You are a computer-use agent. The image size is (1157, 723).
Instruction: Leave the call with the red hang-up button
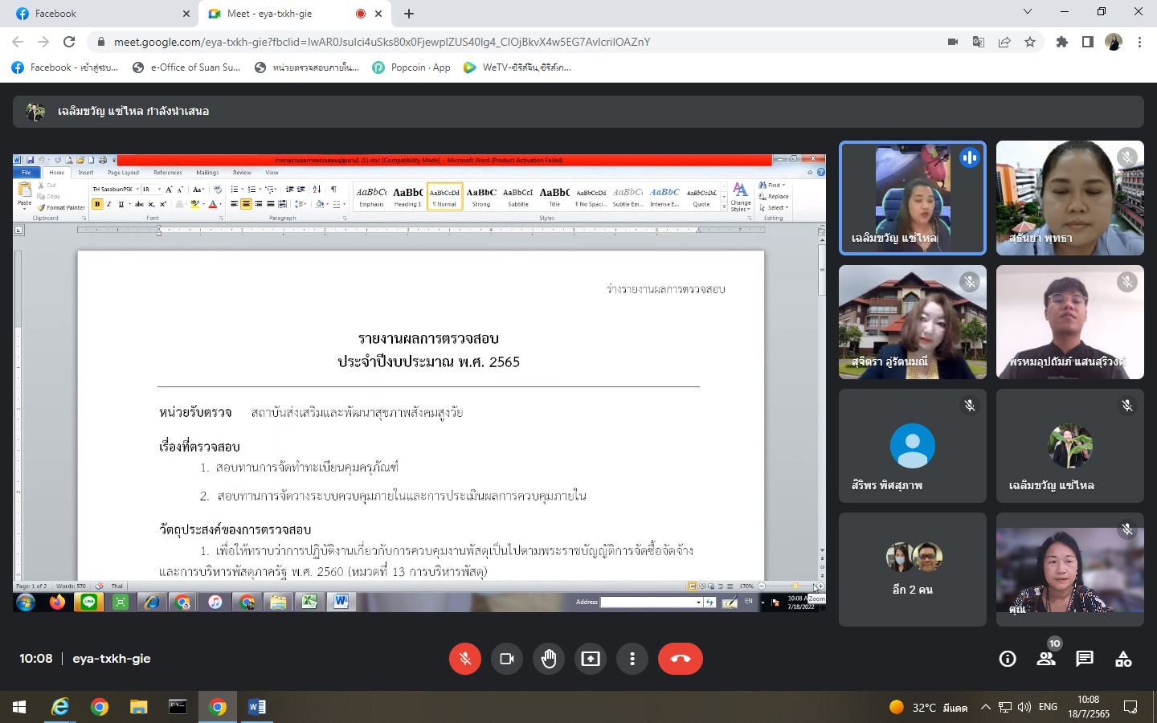[x=680, y=659]
